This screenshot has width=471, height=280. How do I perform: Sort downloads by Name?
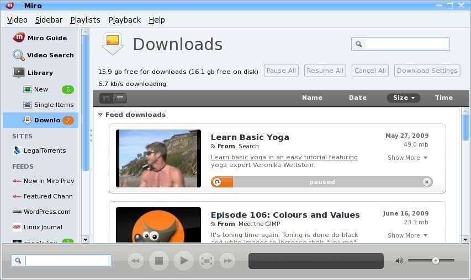point(313,98)
